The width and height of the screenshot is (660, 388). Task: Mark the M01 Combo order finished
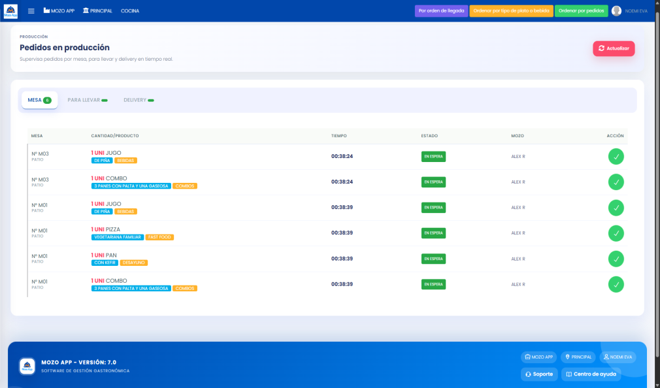point(616,284)
